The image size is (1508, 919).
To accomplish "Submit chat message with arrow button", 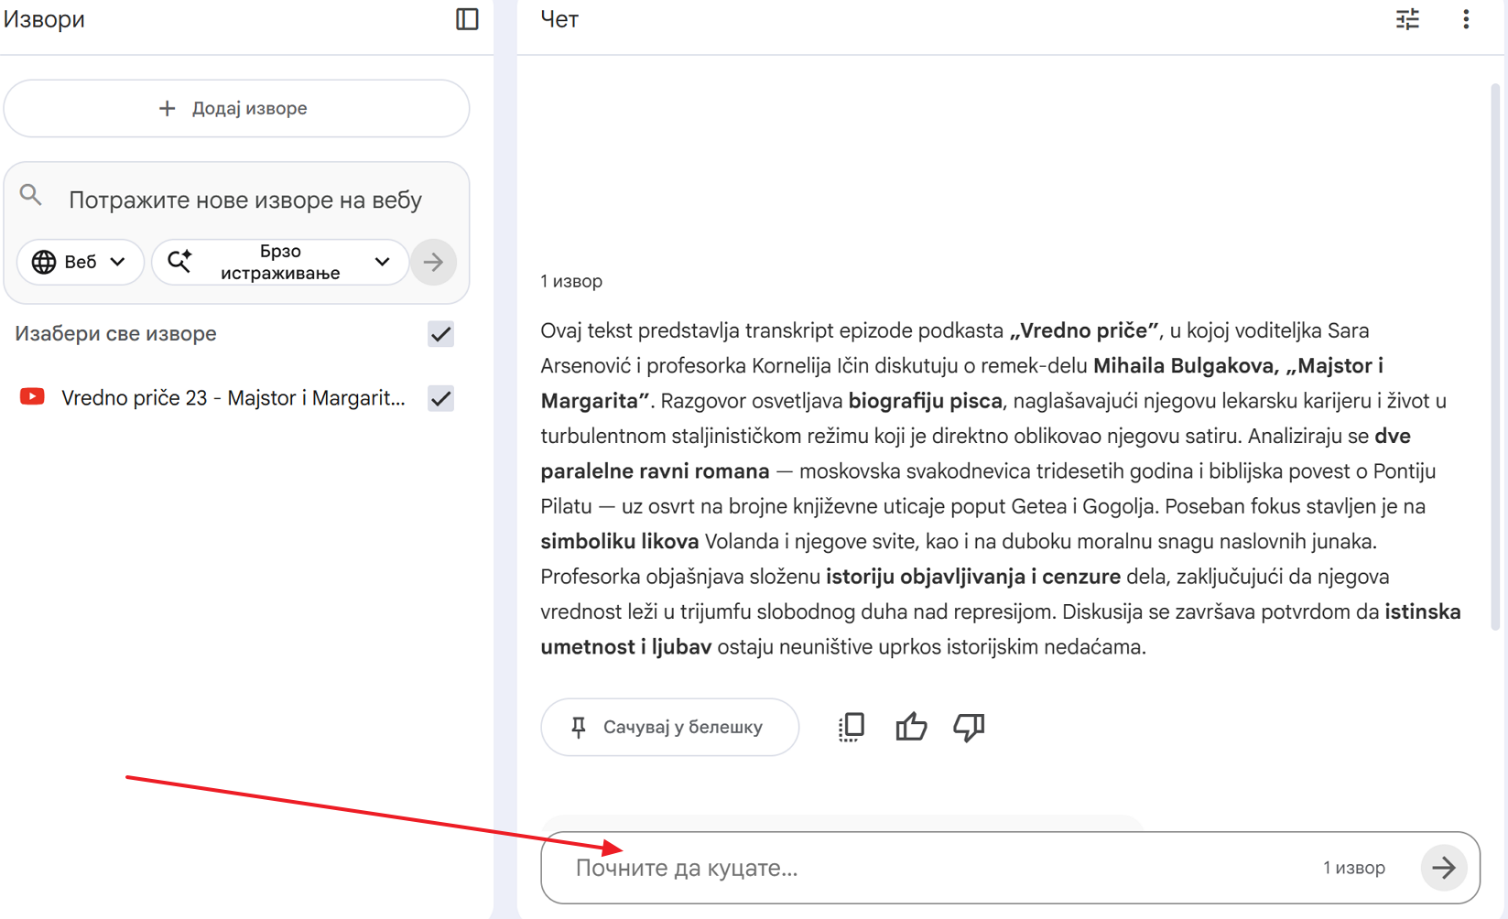I will 1444,868.
